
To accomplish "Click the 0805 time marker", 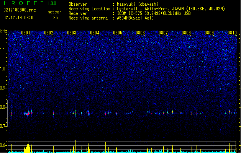I will tap(118, 33).
